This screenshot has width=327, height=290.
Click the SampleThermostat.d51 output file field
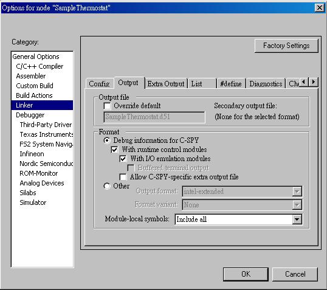154,117
